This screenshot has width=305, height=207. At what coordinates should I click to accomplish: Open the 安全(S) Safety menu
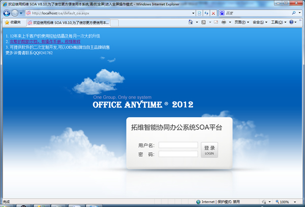point(259,22)
